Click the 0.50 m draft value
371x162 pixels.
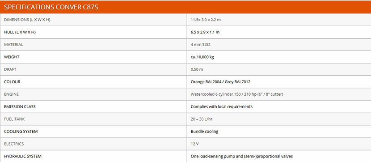197,69
